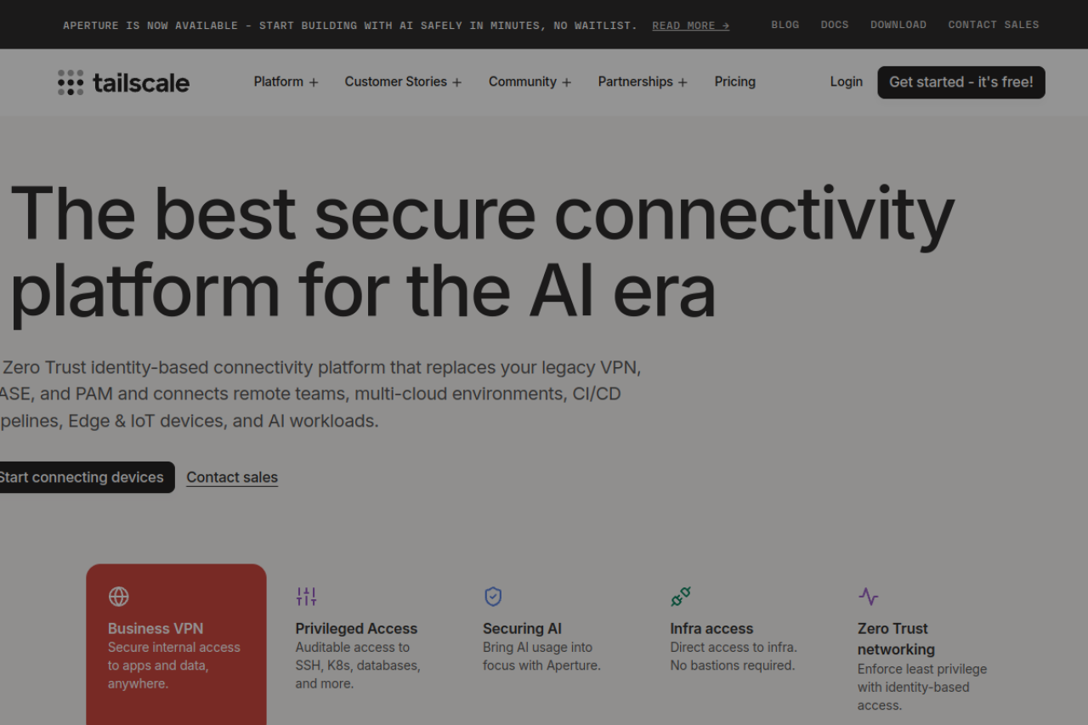Click Contact Sales in the top banner
The width and height of the screenshot is (1088, 725).
click(993, 25)
